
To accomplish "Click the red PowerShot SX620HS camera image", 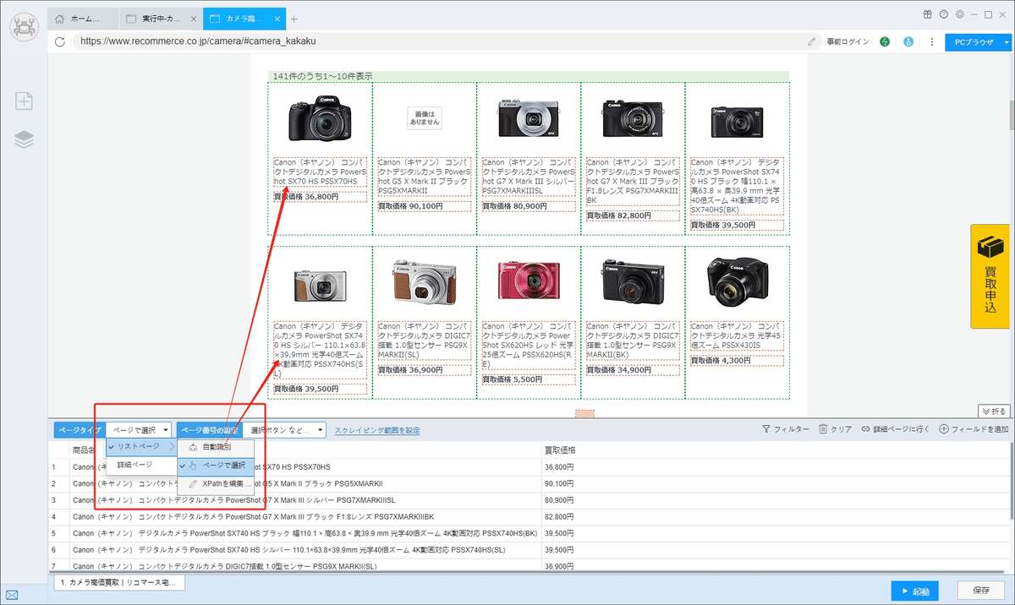I will pos(529,281).
